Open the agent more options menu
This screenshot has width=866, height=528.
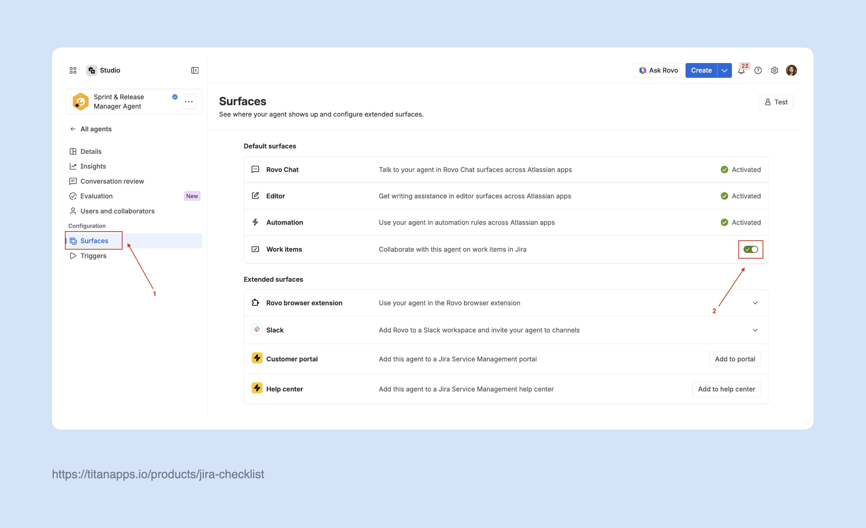[x=189, y=101]
